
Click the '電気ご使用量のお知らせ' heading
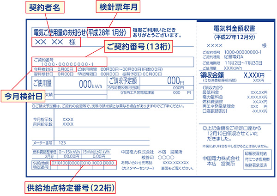[60, 32]
